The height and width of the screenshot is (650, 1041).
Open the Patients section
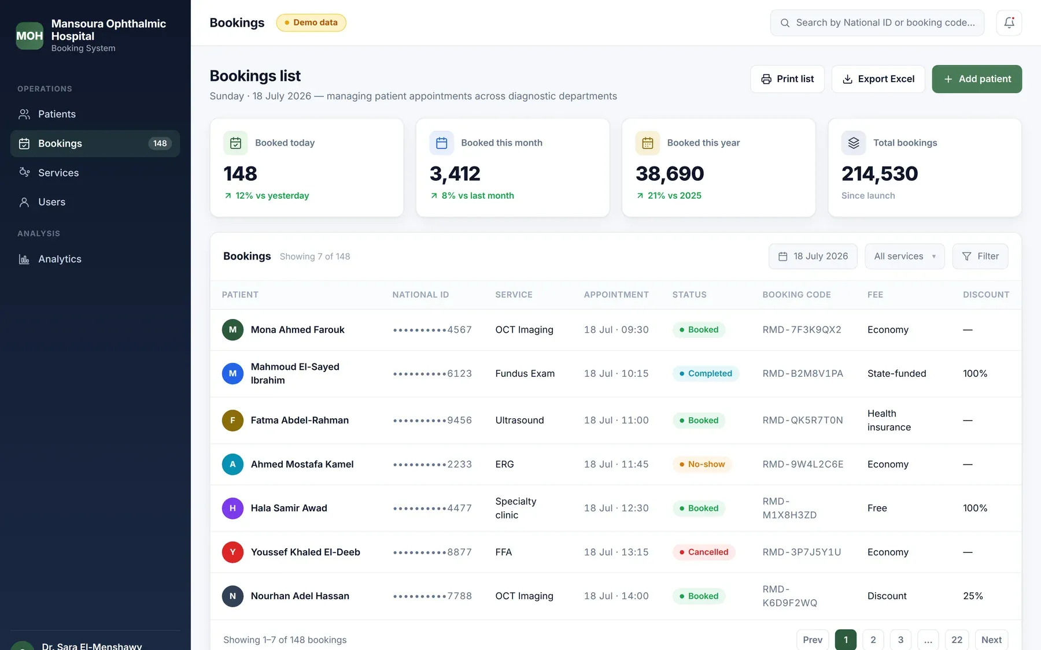[95, 114]
